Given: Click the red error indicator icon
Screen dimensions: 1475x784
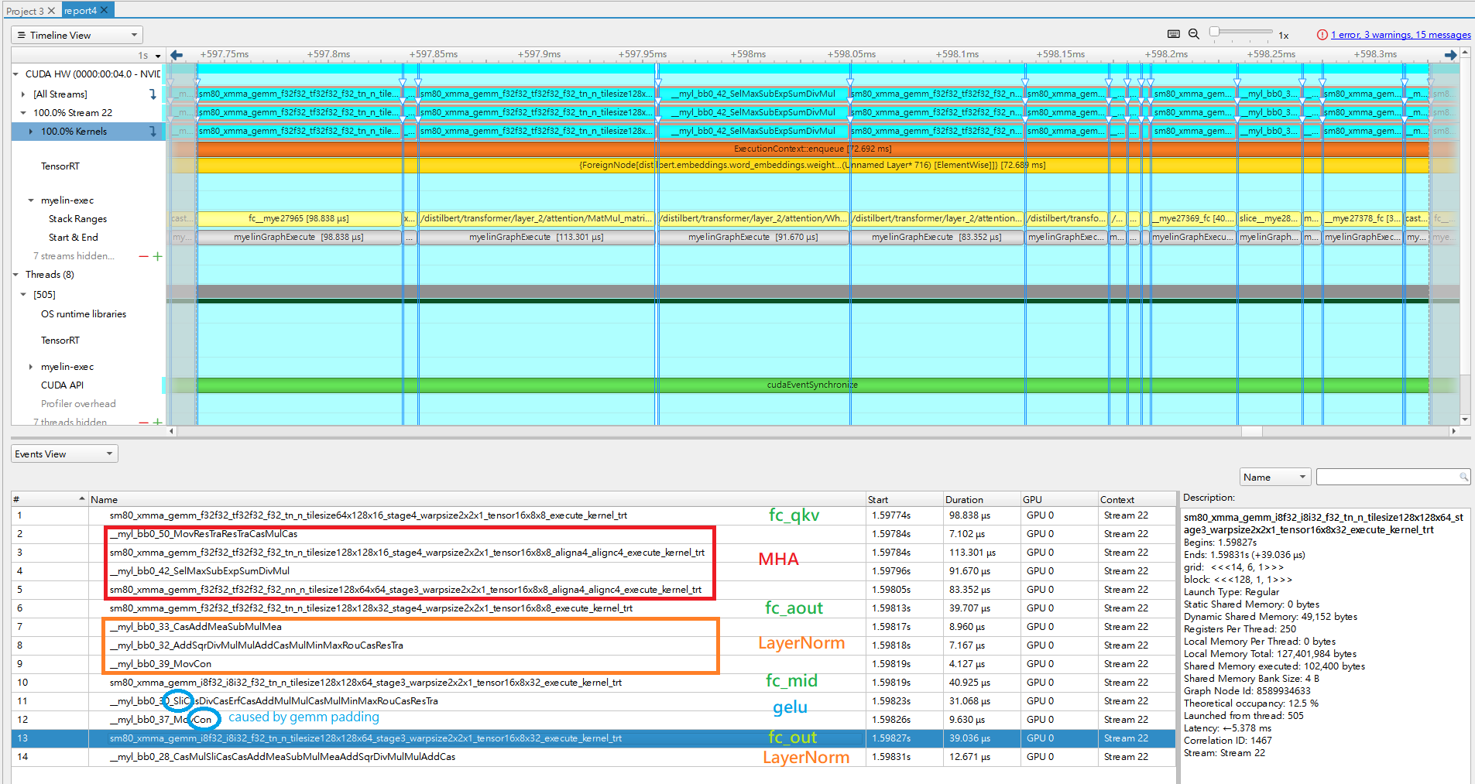Looking at the screenshot, I should tap(1322, 35).
